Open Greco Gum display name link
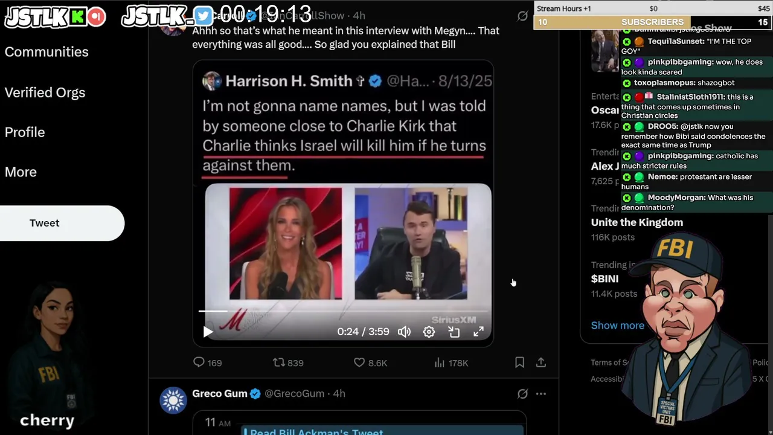Screen dimensions: 773x435 [x=219, y=393]
